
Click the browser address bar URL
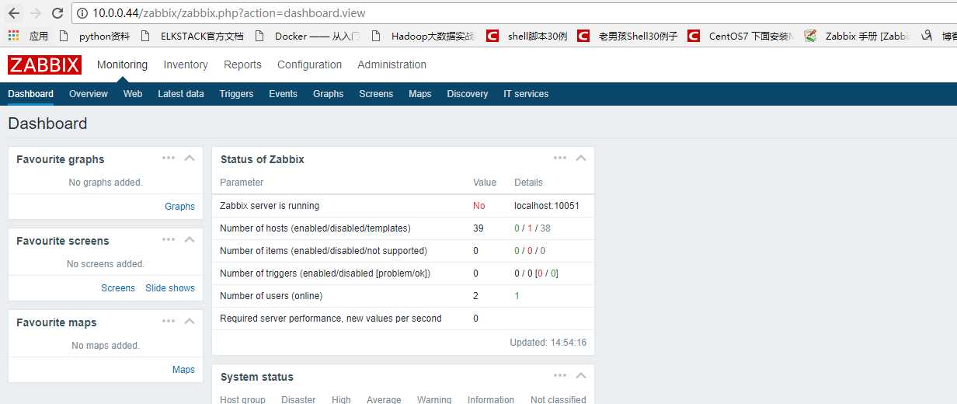tap(228, 13)
